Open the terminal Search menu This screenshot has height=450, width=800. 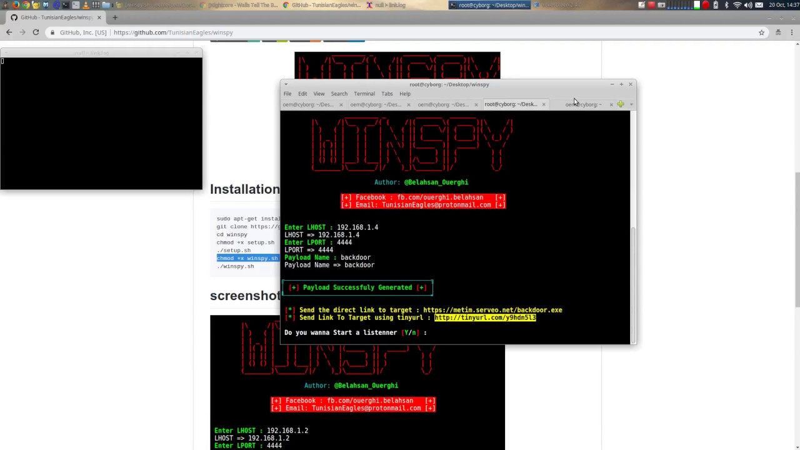point(339,94)
